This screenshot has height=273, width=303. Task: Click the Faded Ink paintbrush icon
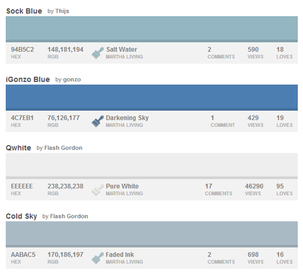tap(98, 258)
